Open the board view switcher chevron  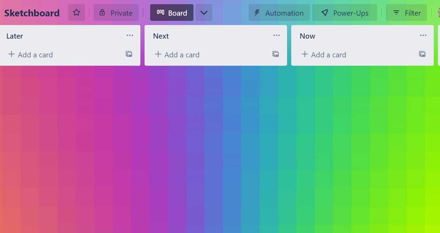pyautogui.click(x=204, y=13)
